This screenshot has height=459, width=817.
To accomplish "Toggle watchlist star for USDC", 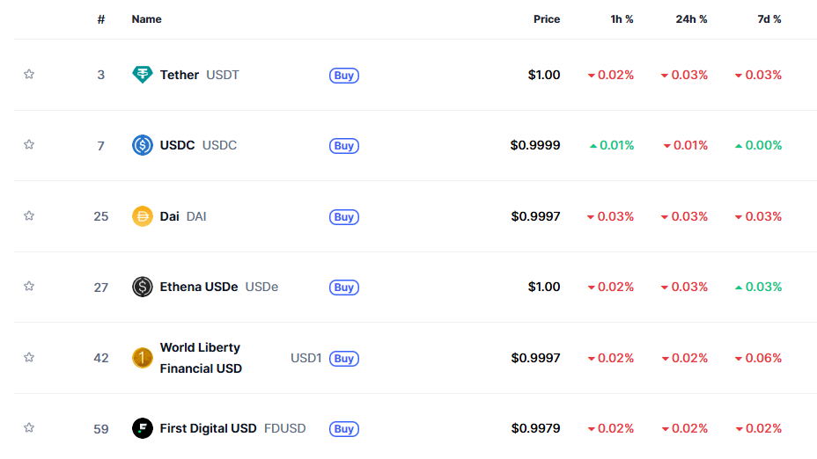I will [29, 145].
